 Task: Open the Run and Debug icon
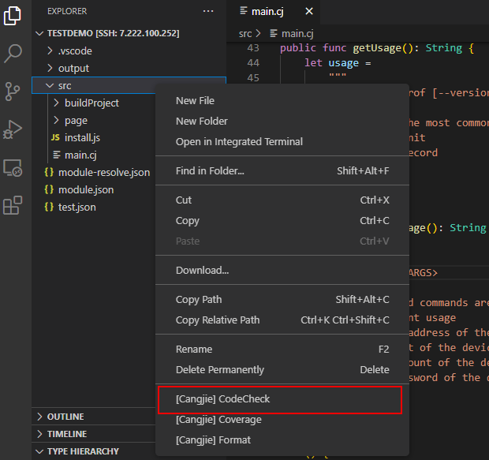(x=13, y=129)
